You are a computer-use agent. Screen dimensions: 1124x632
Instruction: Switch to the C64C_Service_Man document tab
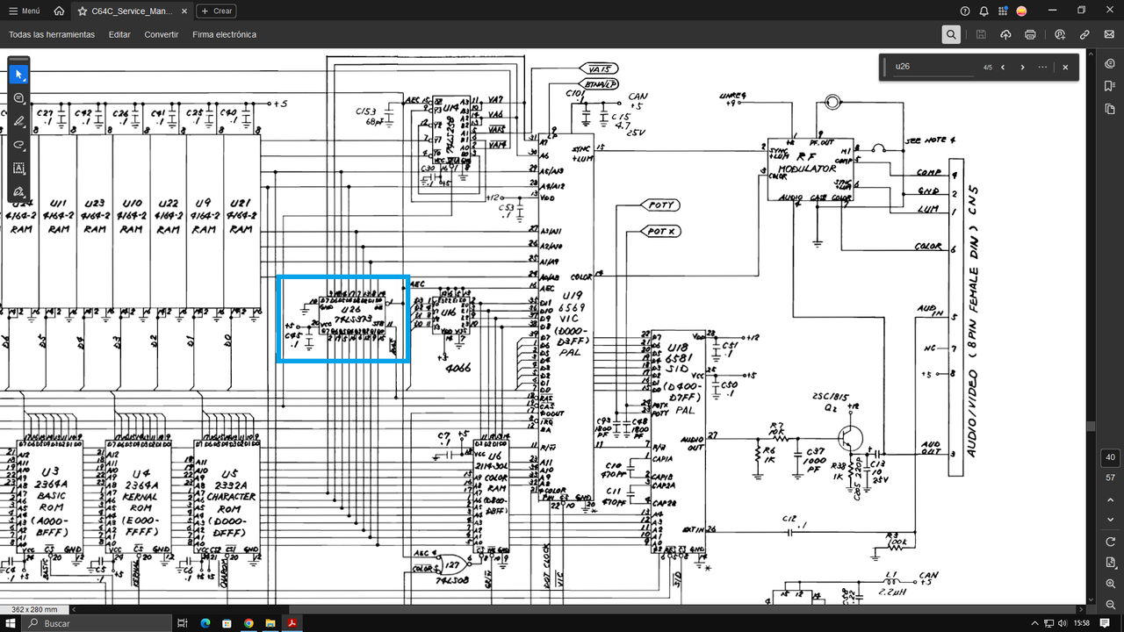(x=132, y=11)
